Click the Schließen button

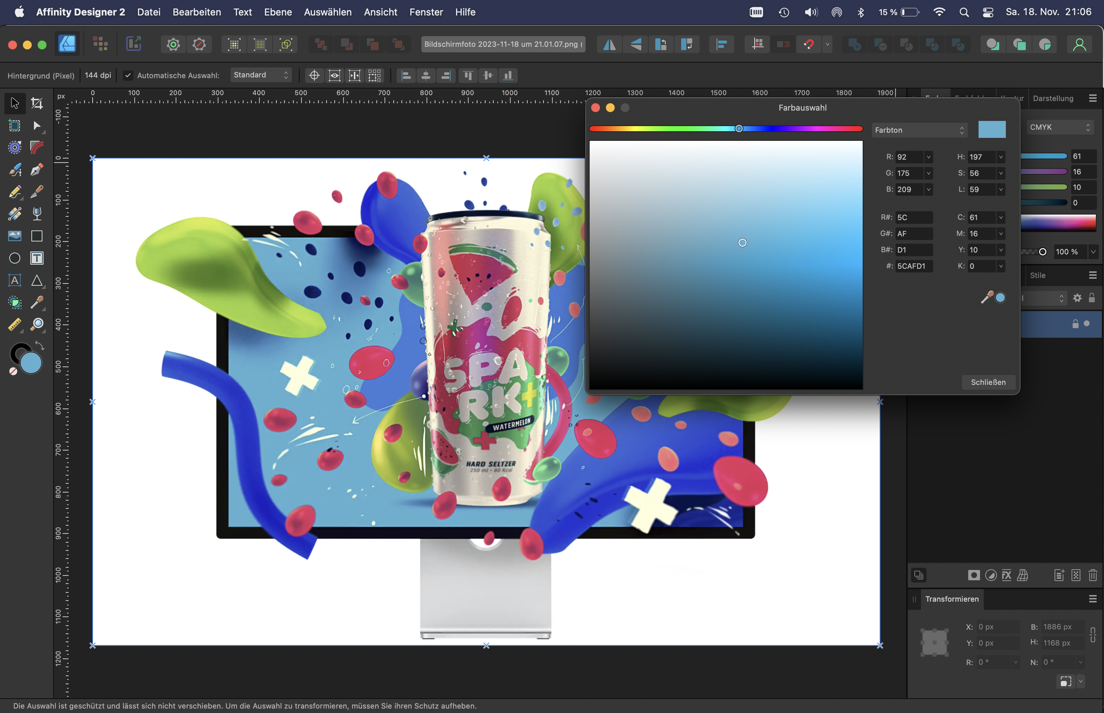(x=988, y=382)
